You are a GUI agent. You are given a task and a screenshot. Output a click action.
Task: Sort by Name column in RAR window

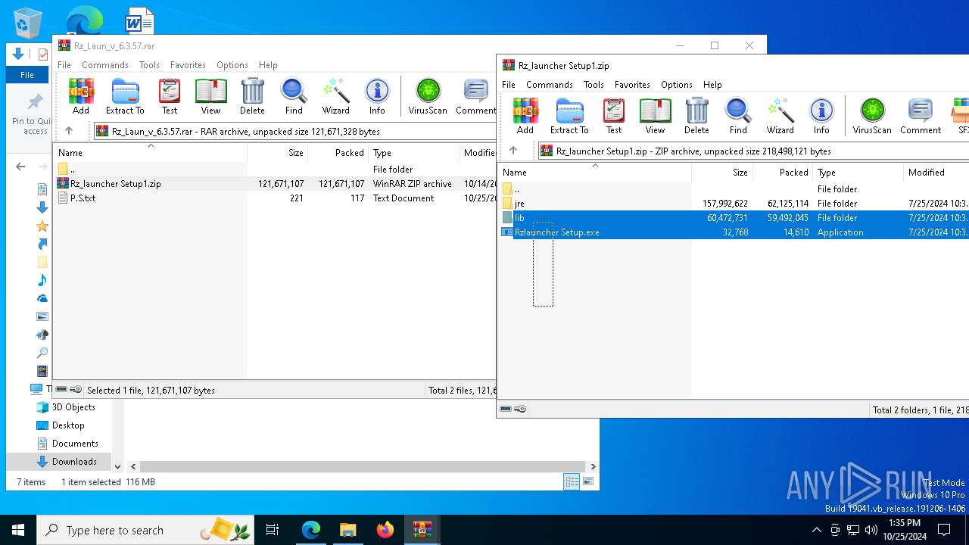(151, 152)
